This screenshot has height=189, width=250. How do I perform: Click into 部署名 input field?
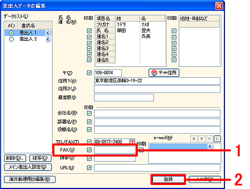[157, 122]
